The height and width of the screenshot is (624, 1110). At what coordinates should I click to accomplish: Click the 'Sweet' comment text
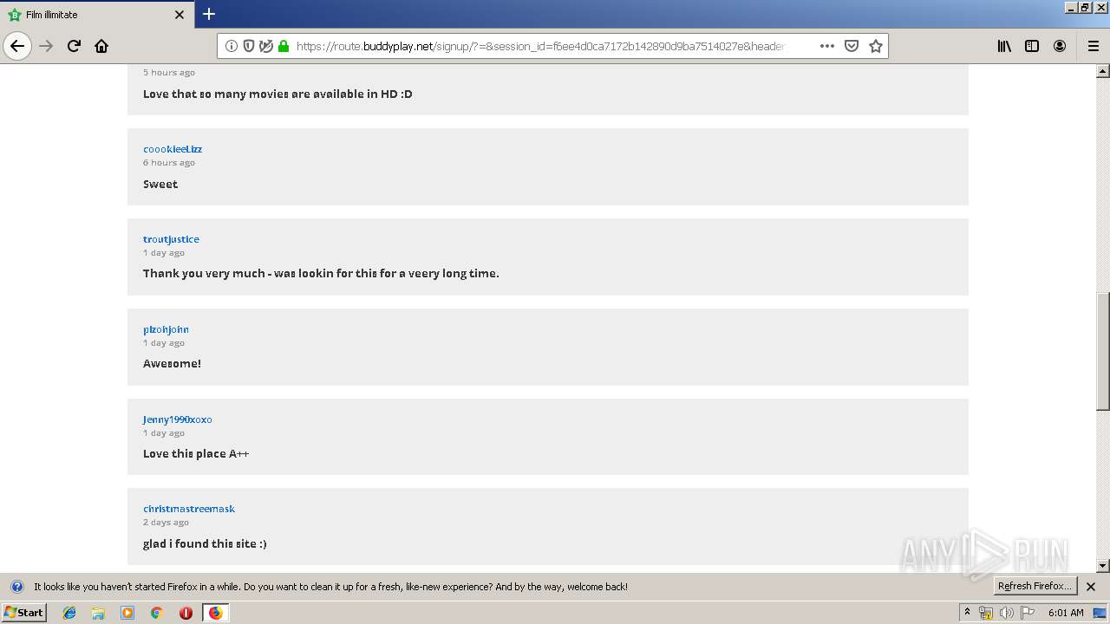[x=160, y=185]
